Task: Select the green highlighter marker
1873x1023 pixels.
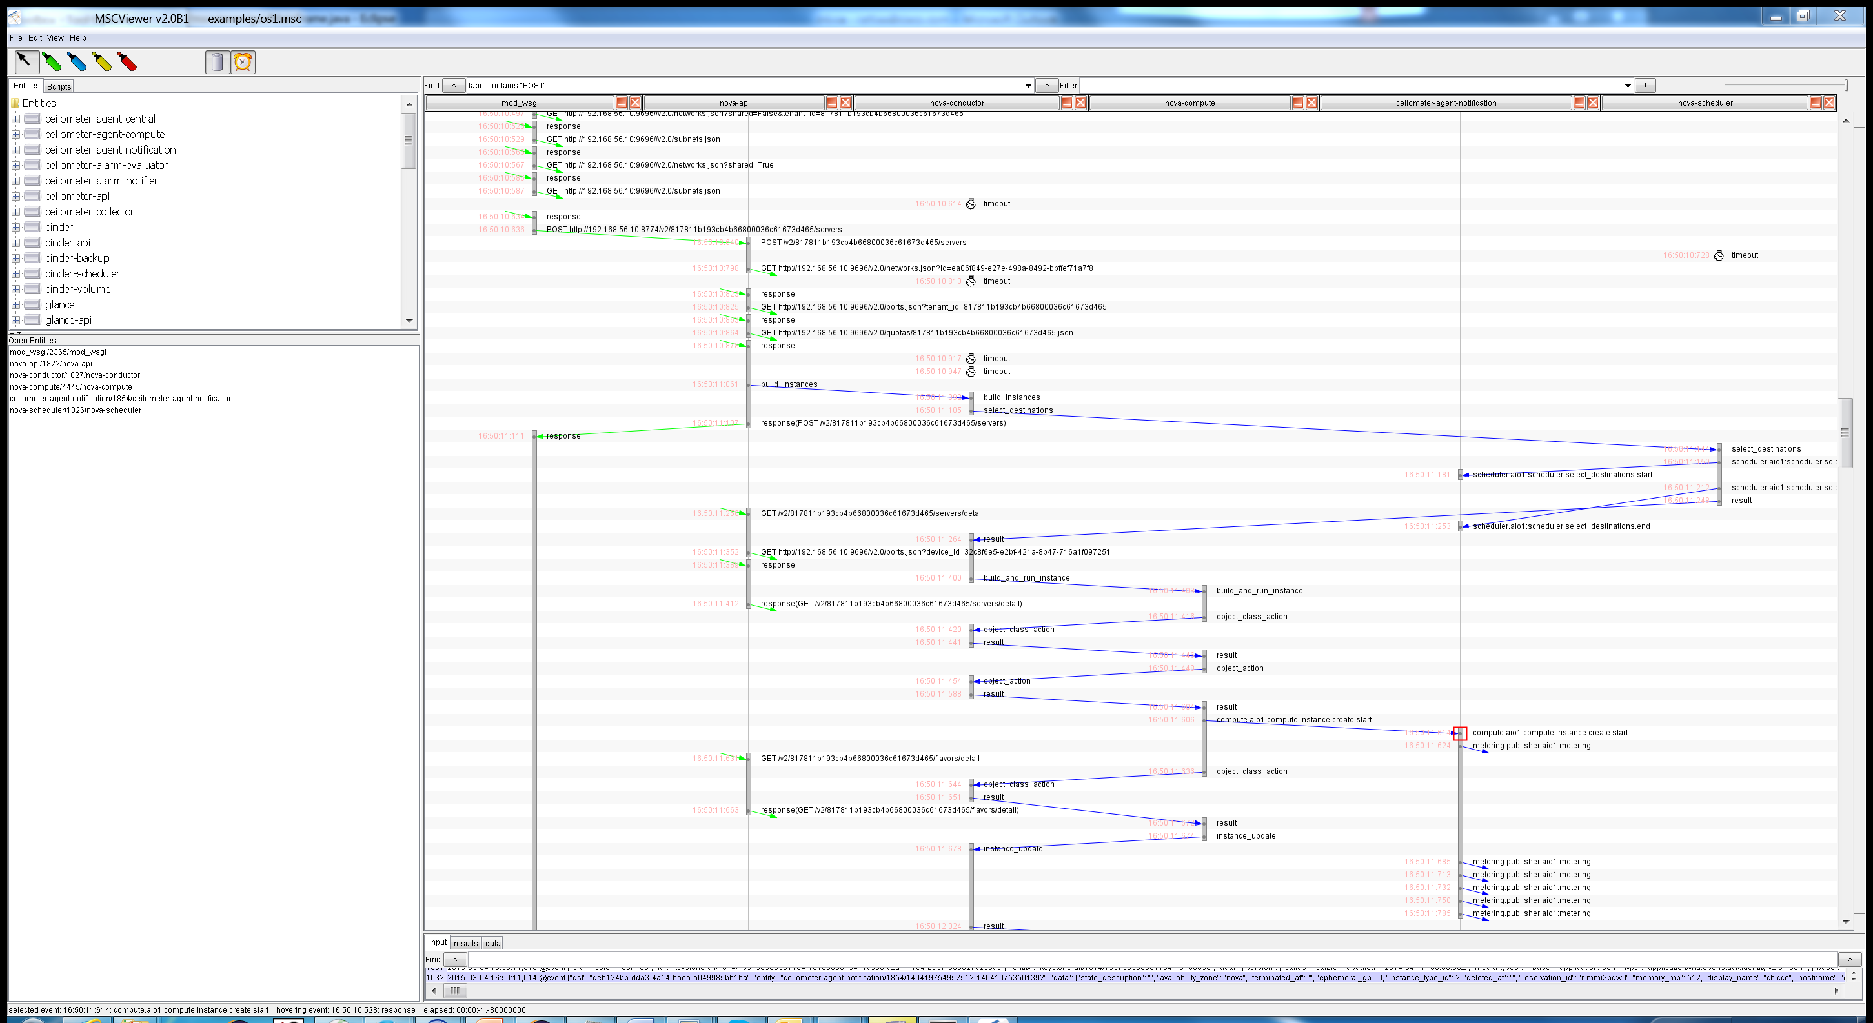Action: [52, 62]
